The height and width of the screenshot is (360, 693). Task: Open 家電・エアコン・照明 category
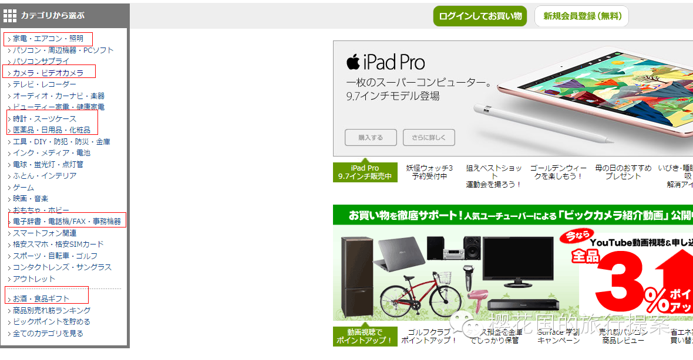(48, 39)
